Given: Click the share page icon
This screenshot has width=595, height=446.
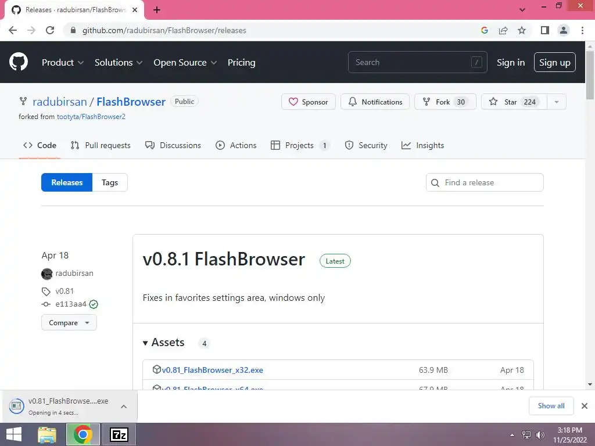Looking at the screenshot, I should [503, 30].
